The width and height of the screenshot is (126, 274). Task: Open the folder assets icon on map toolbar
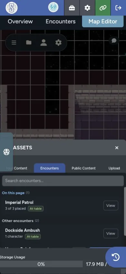coord(29,43)
